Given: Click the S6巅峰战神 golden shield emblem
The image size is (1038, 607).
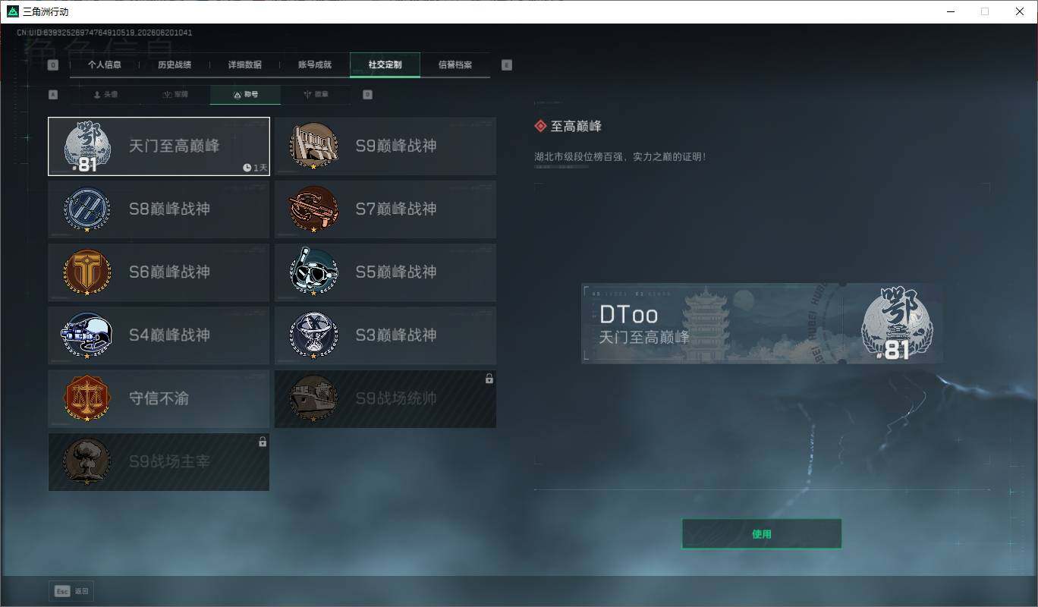Looking at the screenshot, I should tap(87, 272).
